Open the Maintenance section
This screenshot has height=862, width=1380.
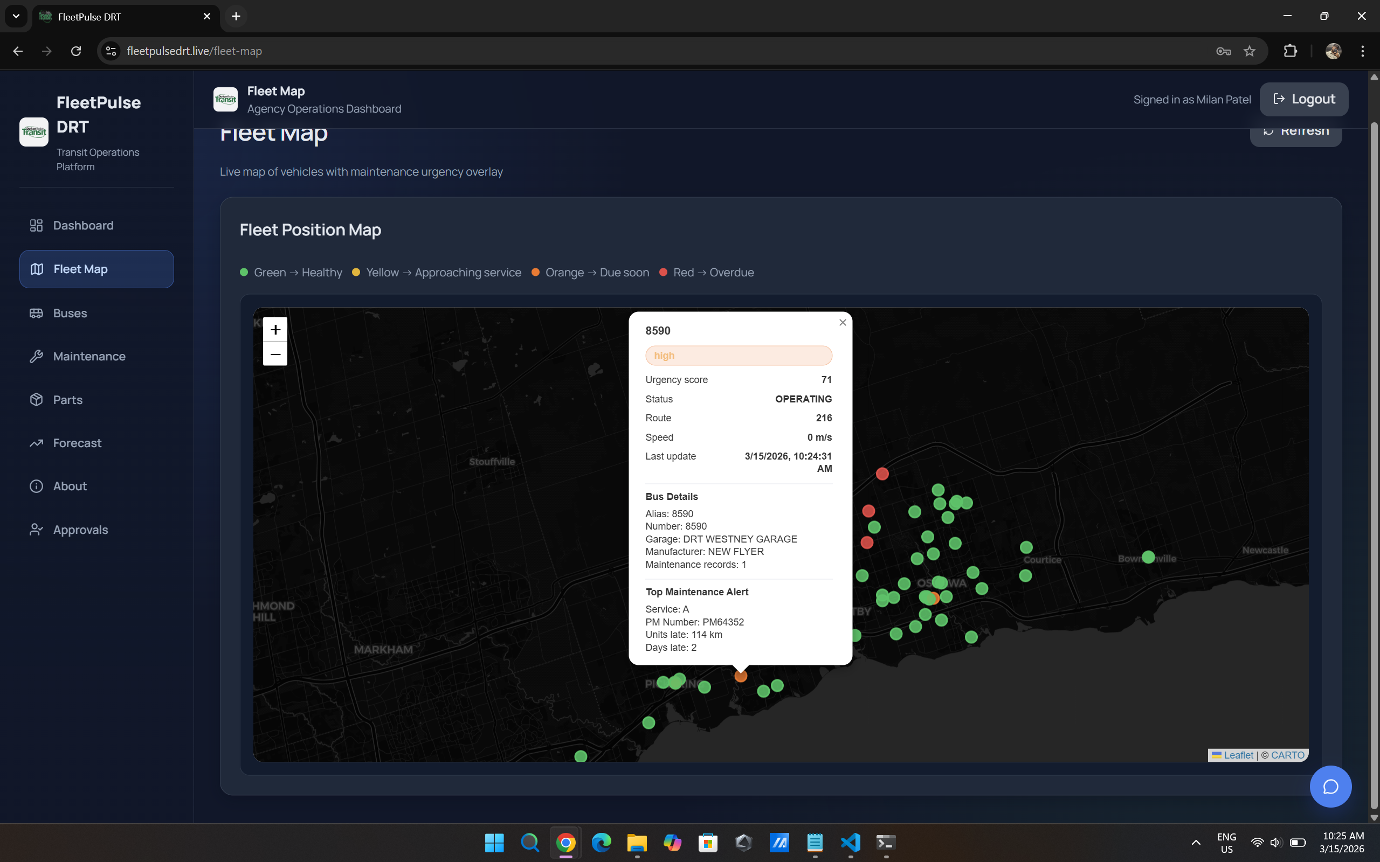89,356
